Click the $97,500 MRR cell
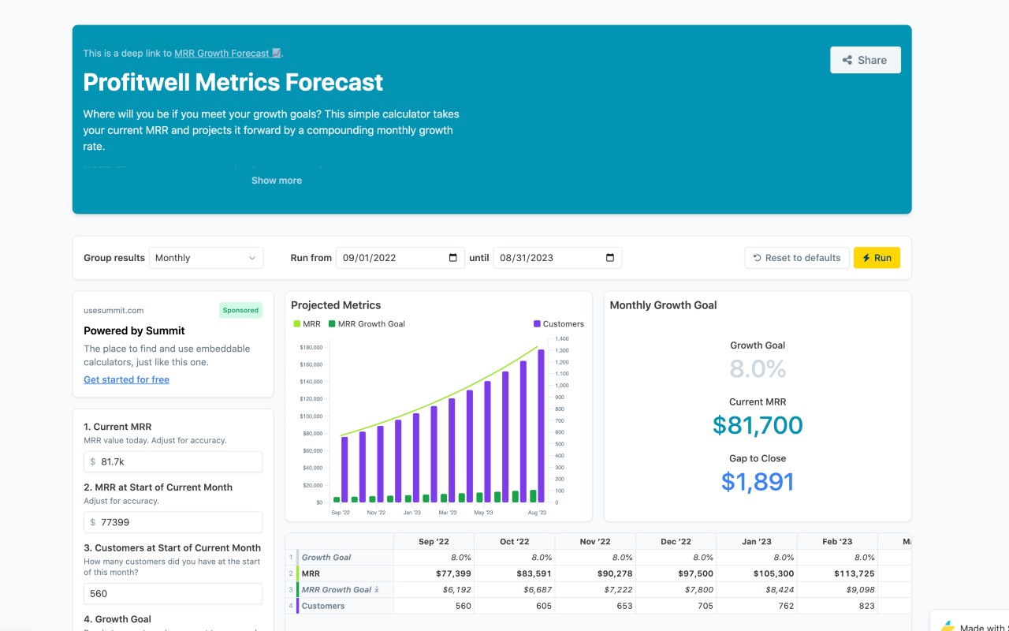Viewport: 1009px width, 631px height. [x=676, y=573]
